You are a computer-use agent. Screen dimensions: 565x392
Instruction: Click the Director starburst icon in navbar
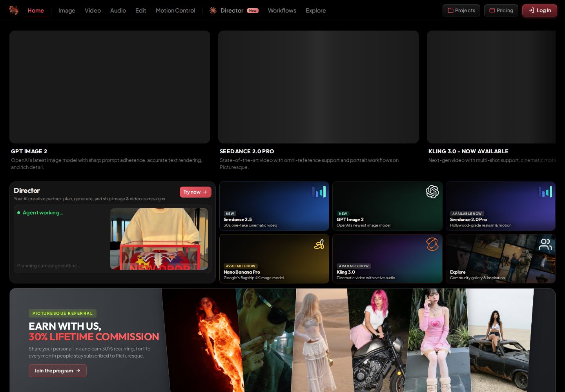(x=213, y=11)
